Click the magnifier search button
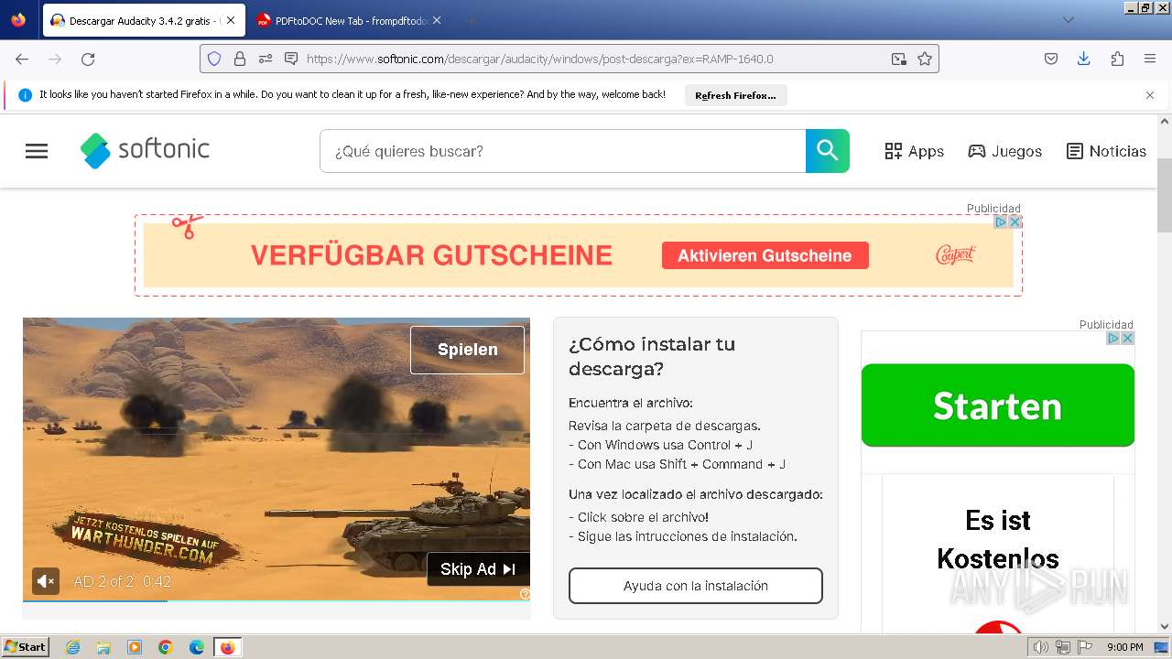 point(828,151)
